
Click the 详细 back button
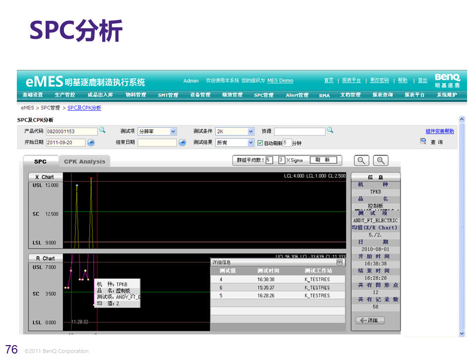tap(370, 320)
